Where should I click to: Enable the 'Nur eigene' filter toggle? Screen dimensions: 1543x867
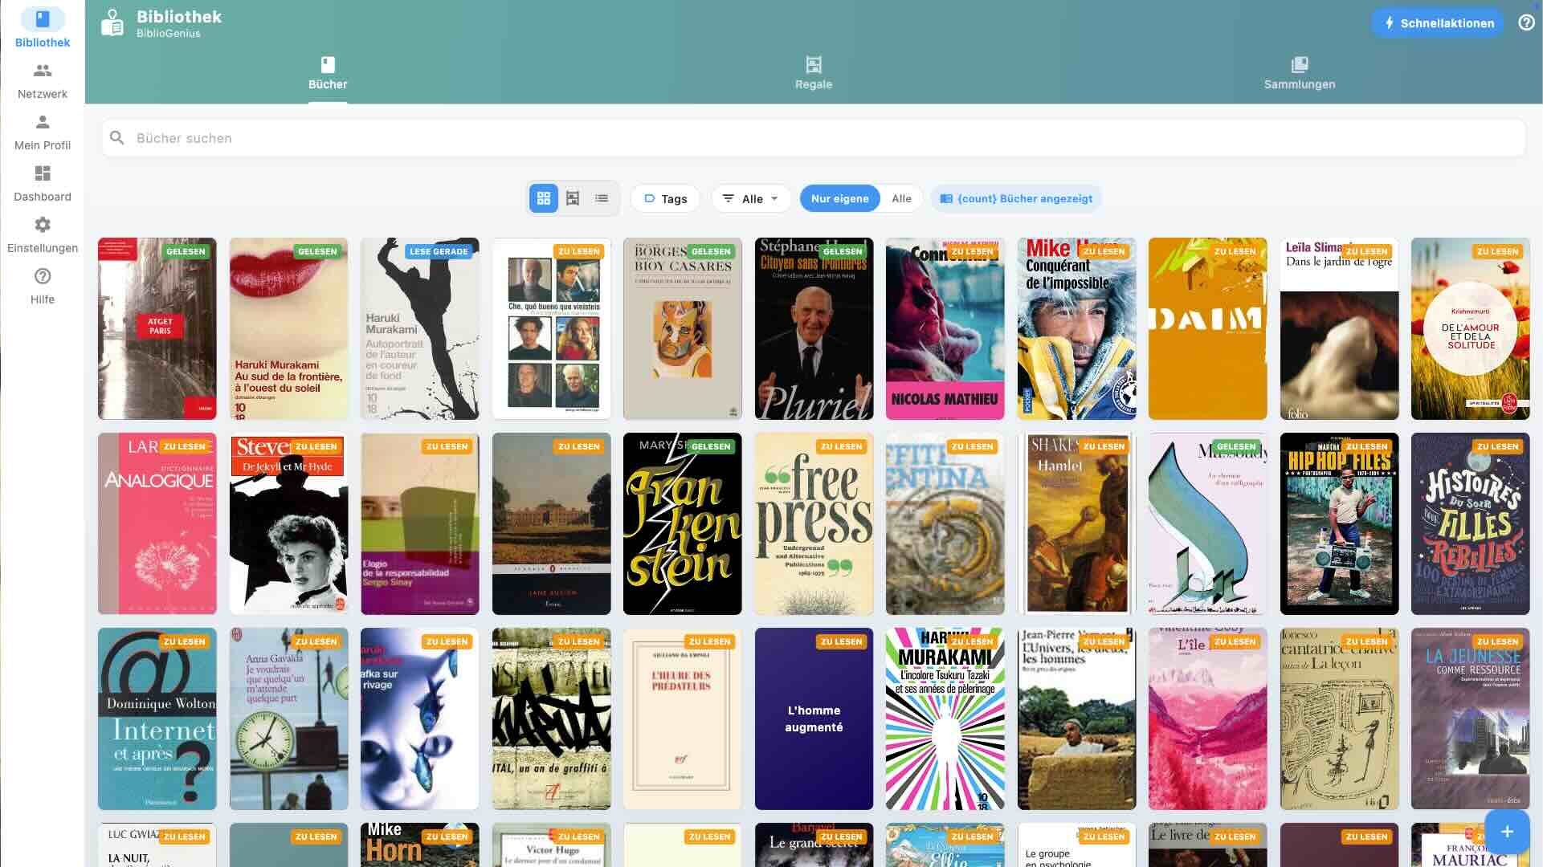pyautogui.click(x=839, y=197)
